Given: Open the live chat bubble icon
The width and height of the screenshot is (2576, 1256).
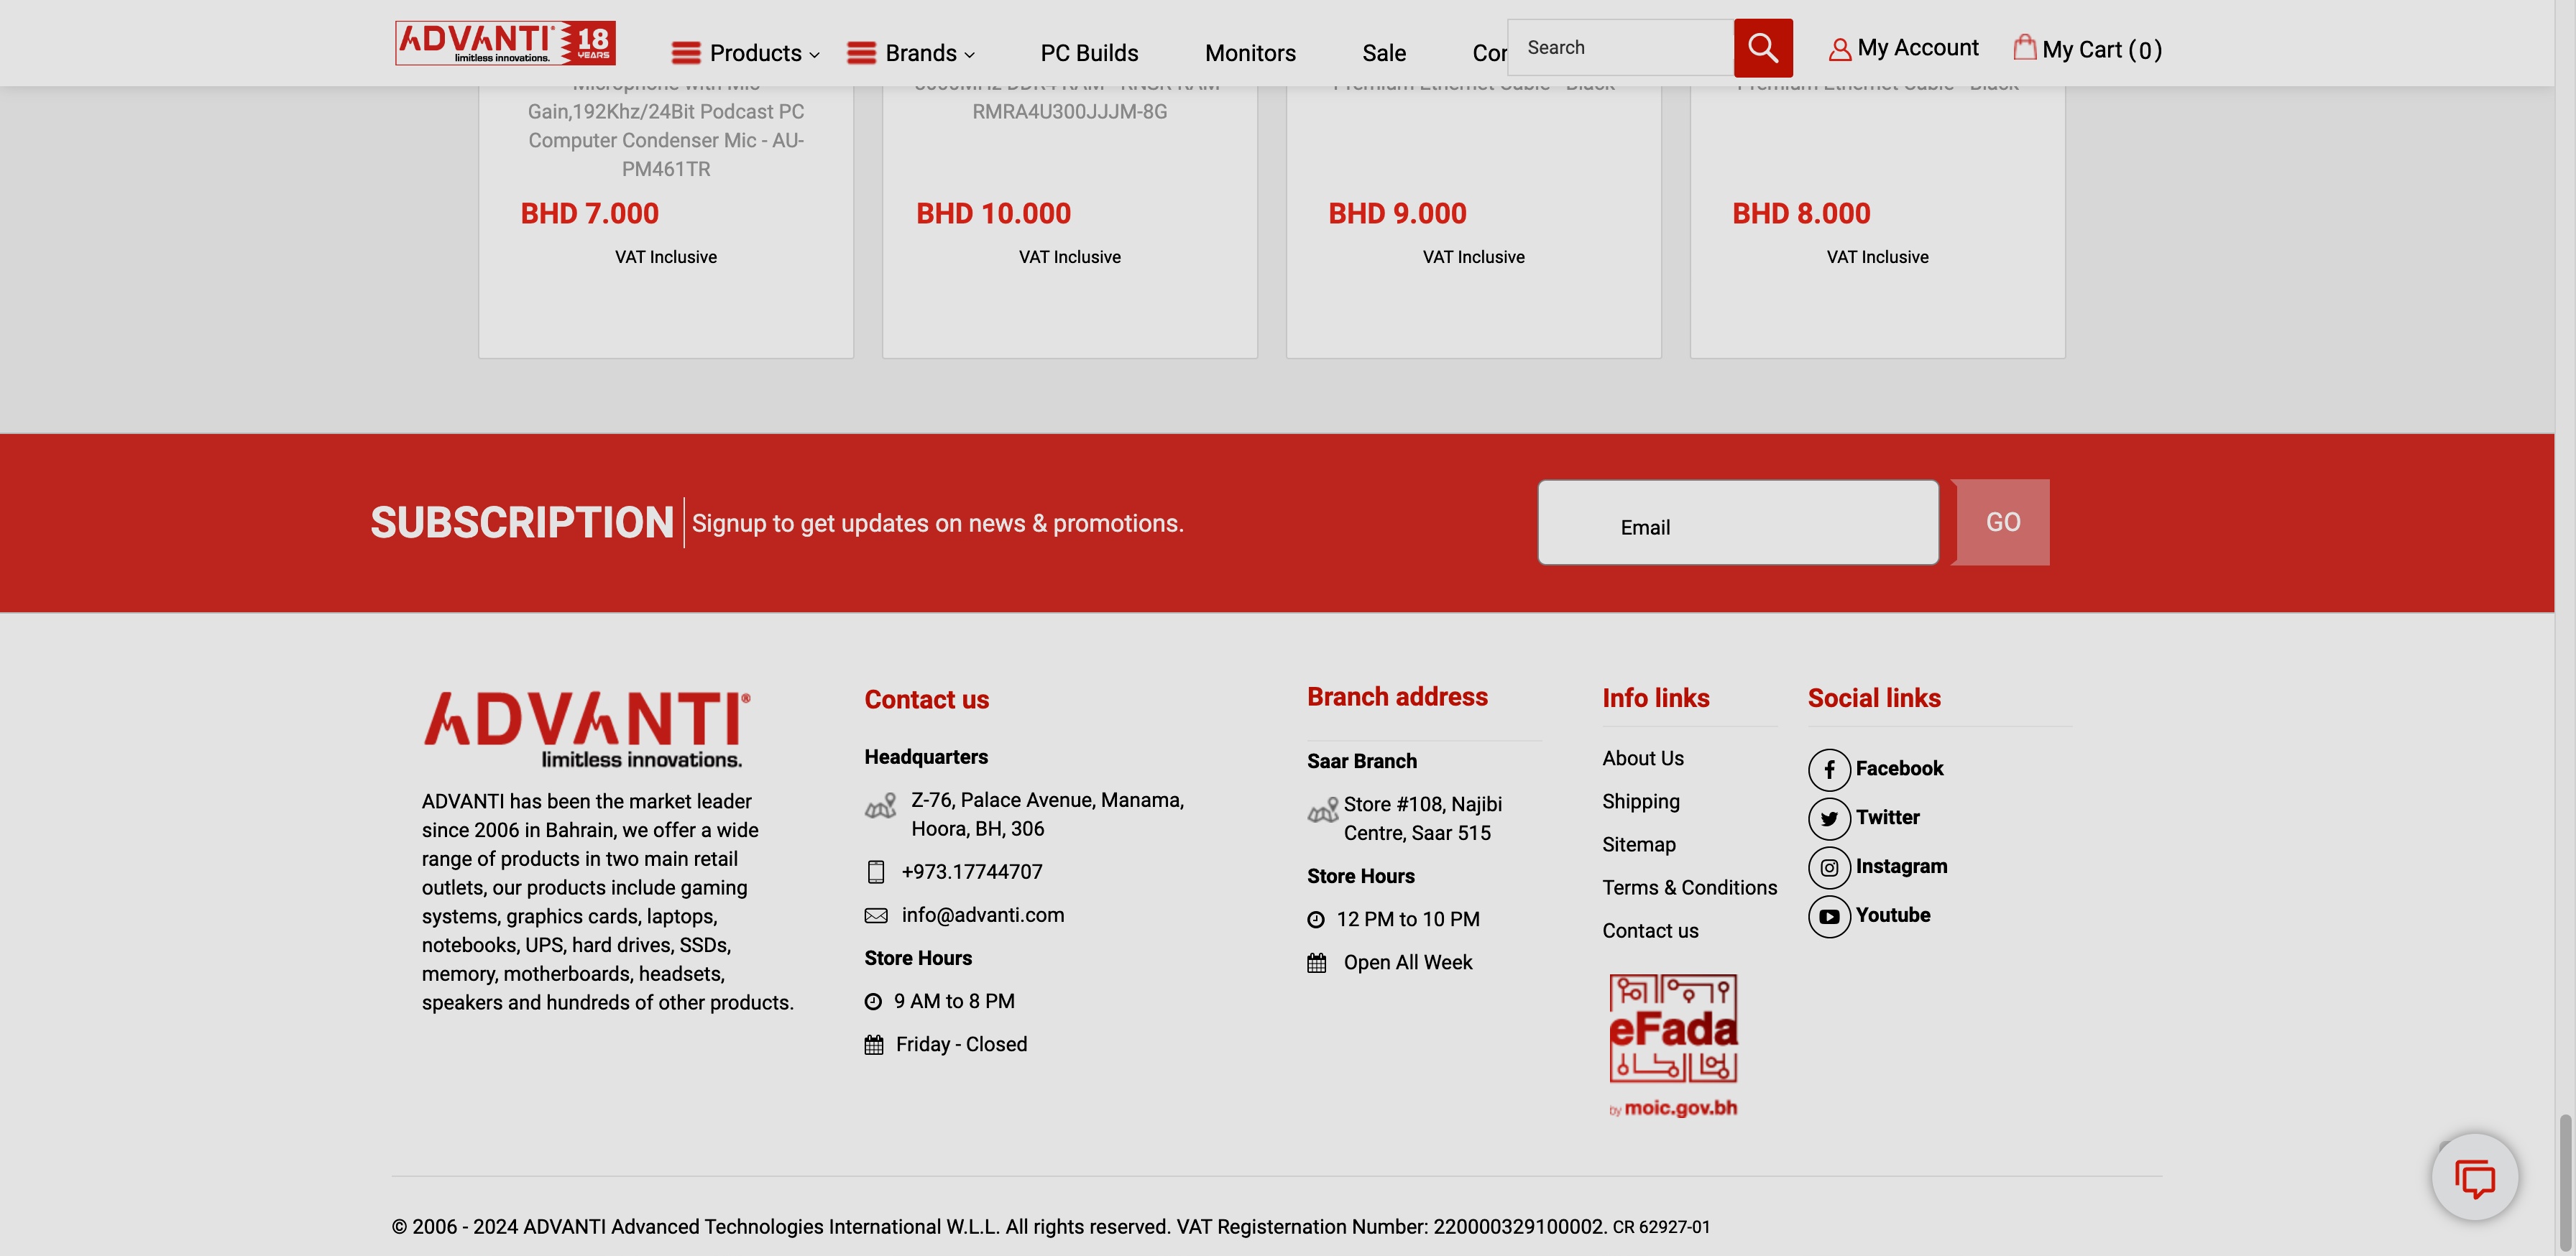Looking at the screenshot, I should [2474, 1178].
